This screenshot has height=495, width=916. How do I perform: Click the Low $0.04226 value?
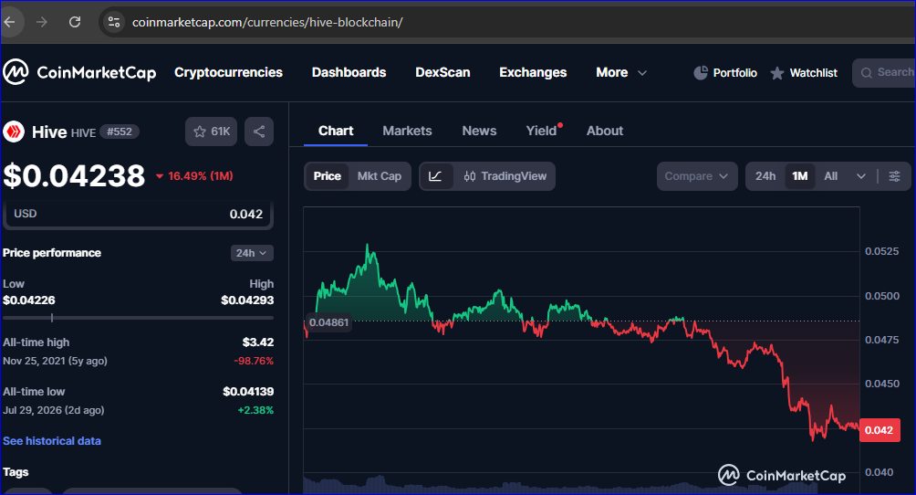(29, 300)
